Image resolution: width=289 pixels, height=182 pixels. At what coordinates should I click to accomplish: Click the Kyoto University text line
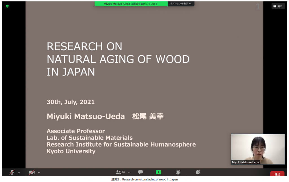(x=71, y=151)
